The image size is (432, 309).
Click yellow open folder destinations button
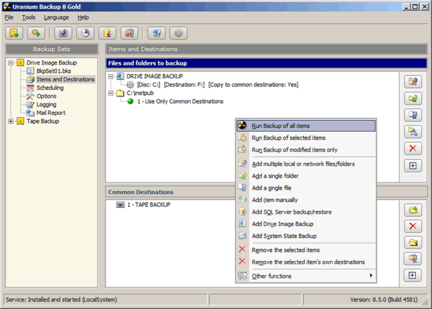(413, 243)
